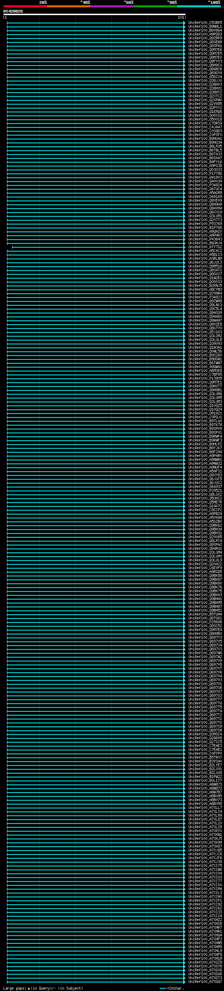Select label UniRef100_B9HU41
The height and width of the screenshot is (991, 224).
point(205,139)
